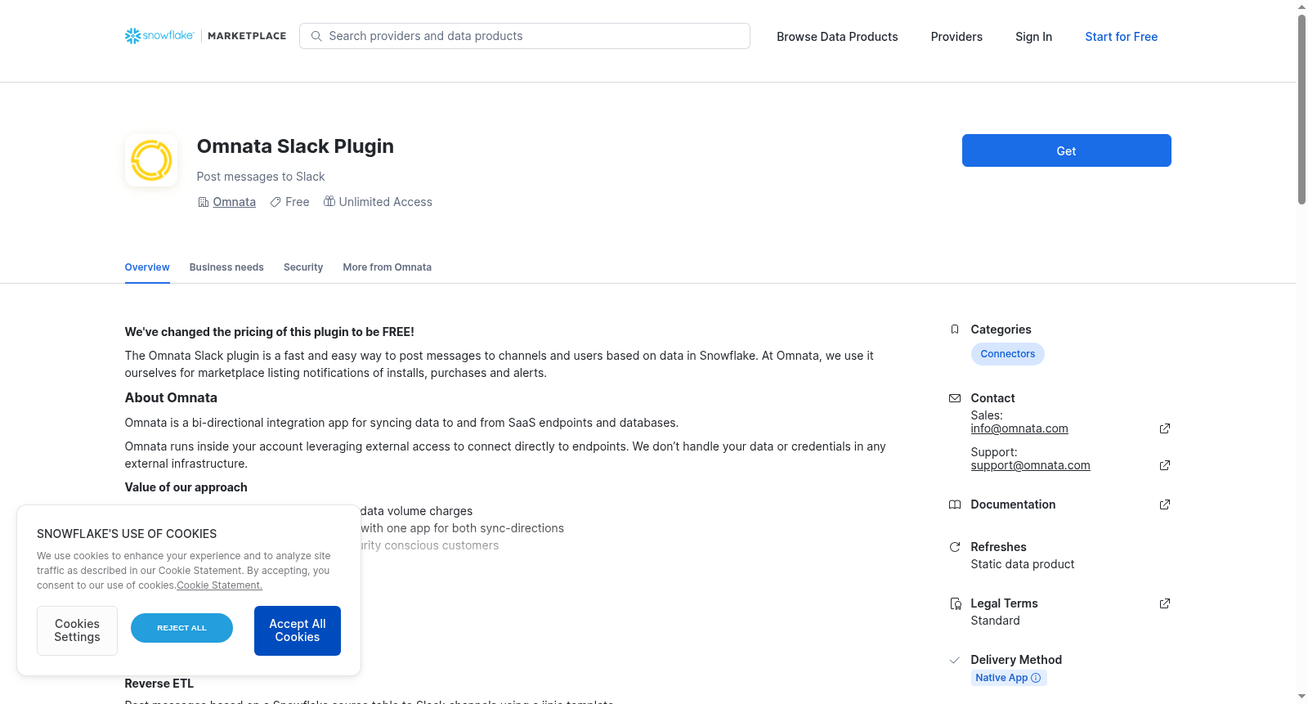The image size is (1308, 704).
Task: Open the Security tab
Action: click(x=303, y=267)
